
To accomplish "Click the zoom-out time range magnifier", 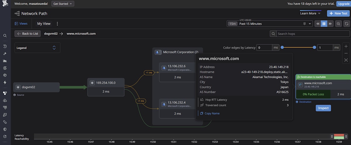I will coord(338,24).
